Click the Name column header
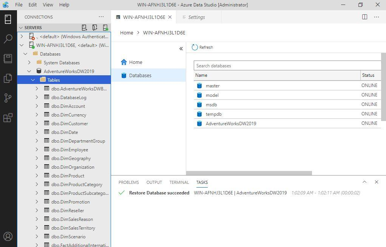Screen dimensions: 386x247 click(x=277, y=75)
